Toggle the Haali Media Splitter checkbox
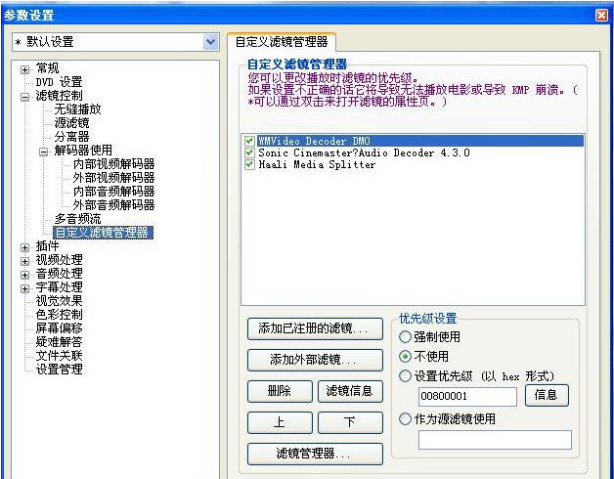Viewport: 614px width, 479px height. [250, 164]
